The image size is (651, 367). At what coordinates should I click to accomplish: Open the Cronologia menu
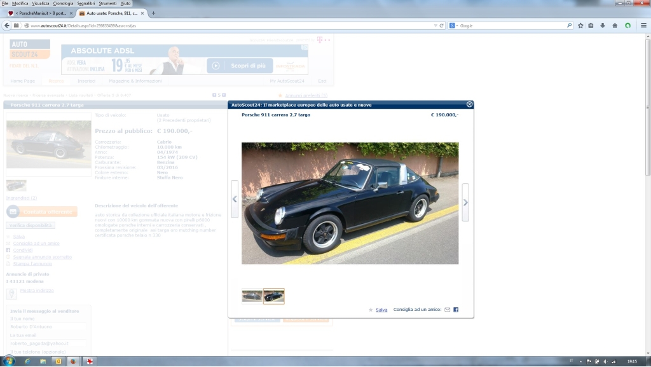point(63,3)
